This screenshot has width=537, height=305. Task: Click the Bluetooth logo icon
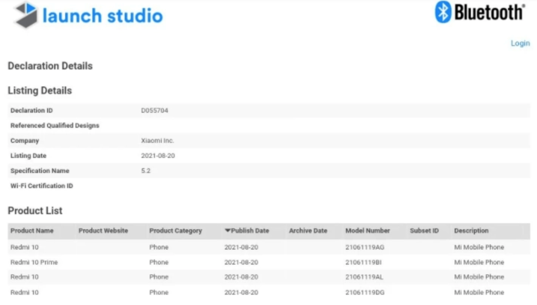(x=443, y=12)
